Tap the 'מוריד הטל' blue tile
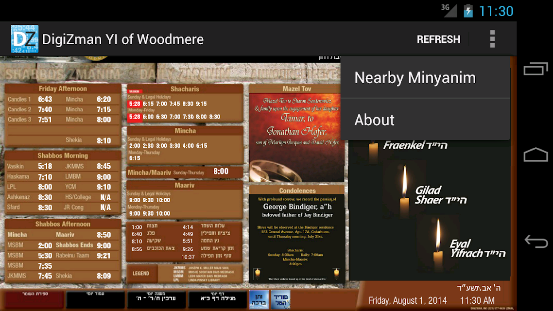The width and height of the screenshot is (553, 311). [x=281, y=299]
